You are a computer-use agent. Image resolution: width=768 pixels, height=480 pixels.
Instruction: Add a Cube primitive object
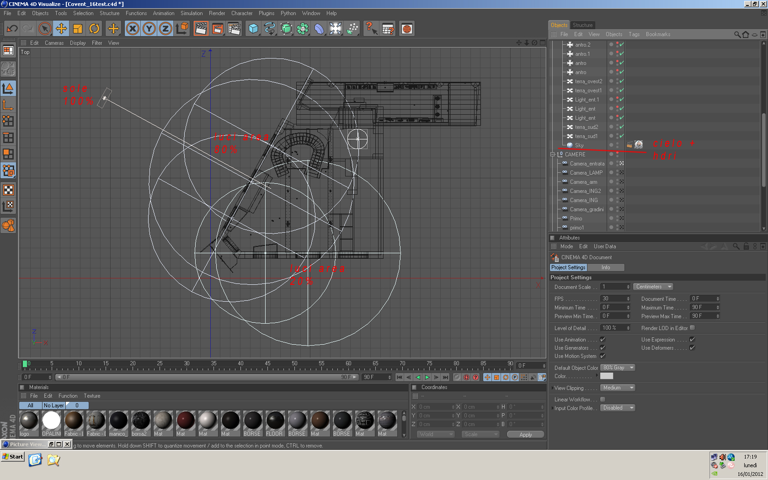point(253,29)
